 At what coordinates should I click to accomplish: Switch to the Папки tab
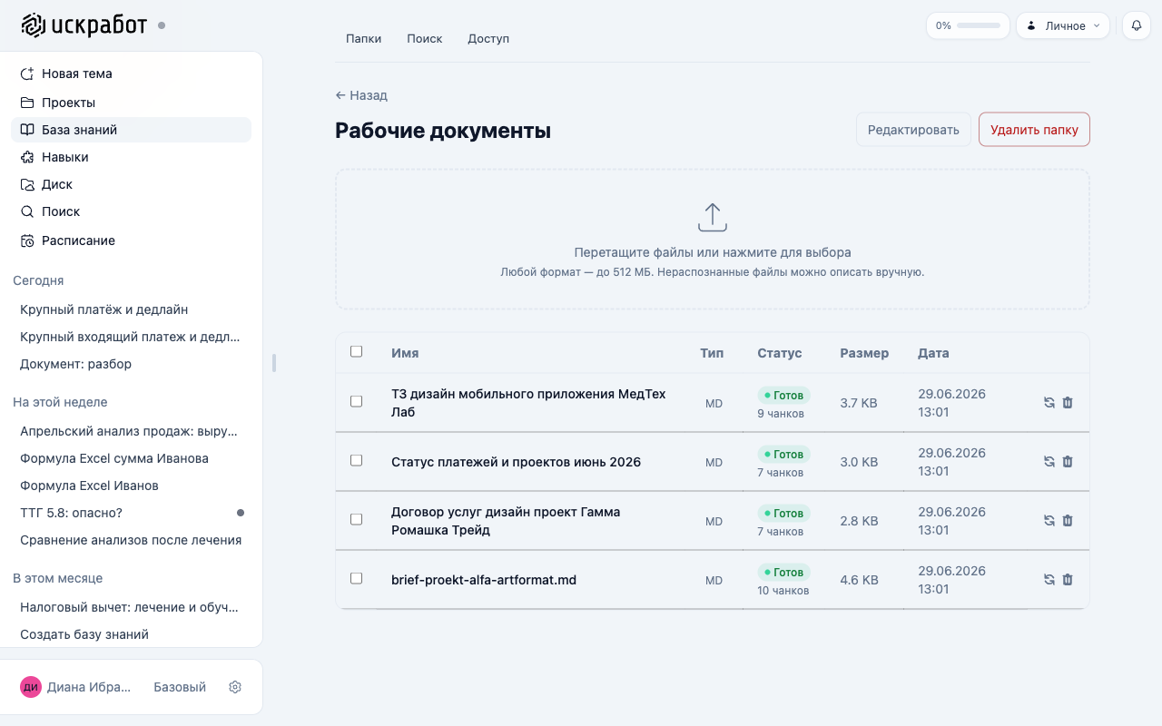363,39
